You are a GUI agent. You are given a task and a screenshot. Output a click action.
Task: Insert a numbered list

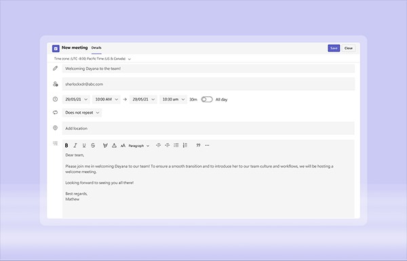pyautogui.click(x=185, y=145)
